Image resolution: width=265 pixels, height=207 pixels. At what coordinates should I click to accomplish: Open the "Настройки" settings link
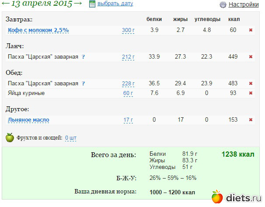pyautogui.click(x=244, y=5)
